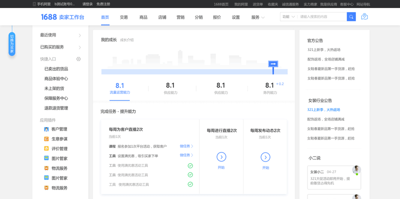
Task: Open the 女装小二 04-27 message card
Action: click(x=334, y=177)
